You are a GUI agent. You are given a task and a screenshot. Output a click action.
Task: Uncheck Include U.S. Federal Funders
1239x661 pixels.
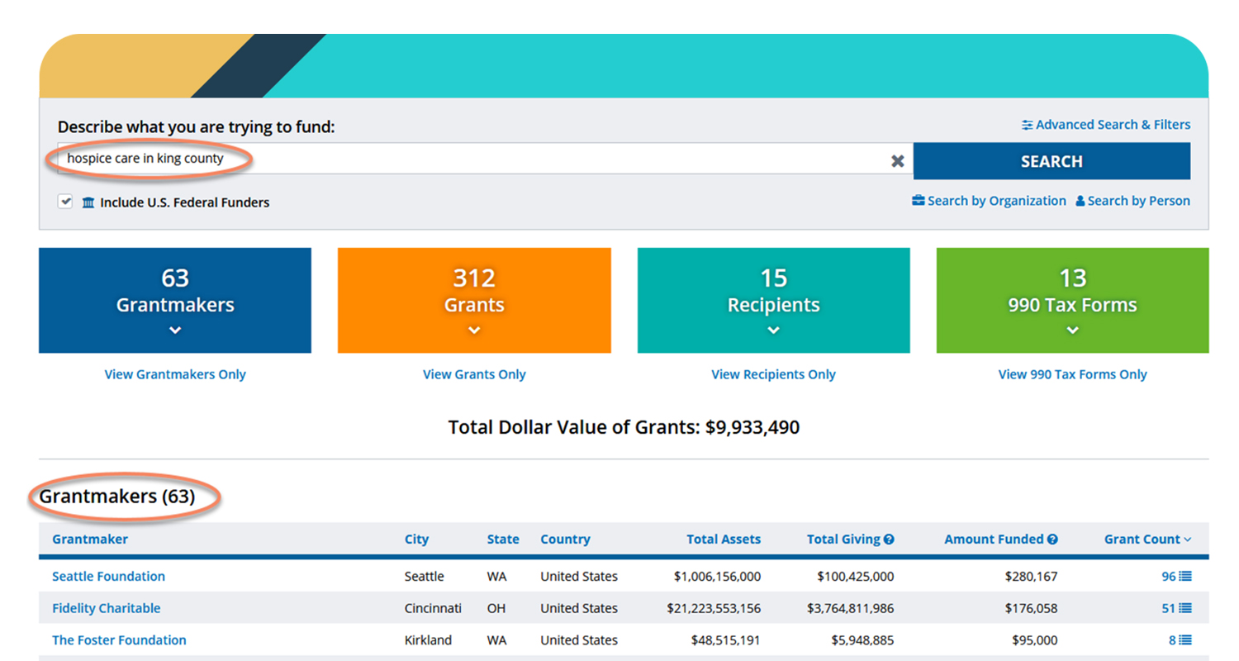coord(65,201)
